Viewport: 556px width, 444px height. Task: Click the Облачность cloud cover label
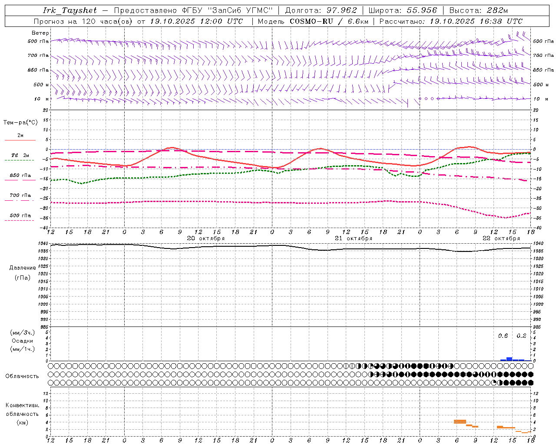click(22, 376)
